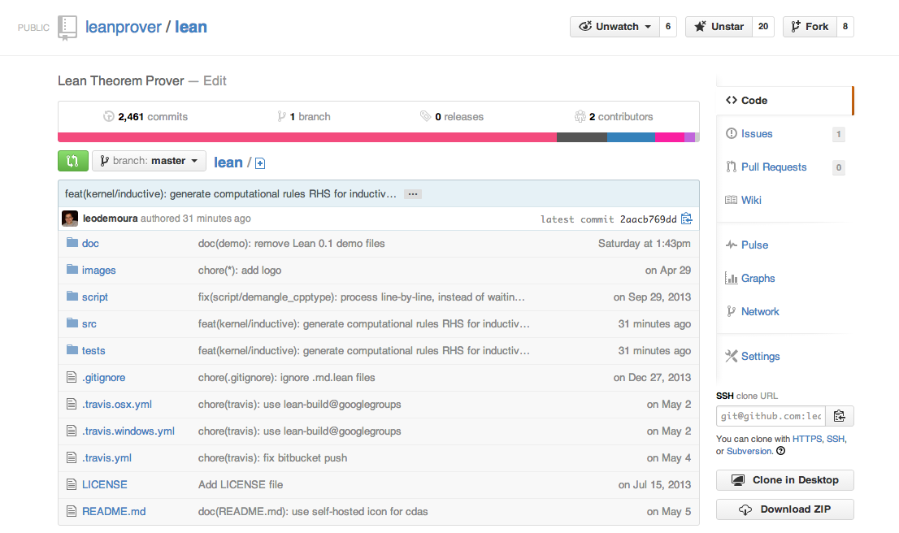Switch to the Pull Requests tab
The width and height of the screenshot is (899, 533).
point(773,167)
